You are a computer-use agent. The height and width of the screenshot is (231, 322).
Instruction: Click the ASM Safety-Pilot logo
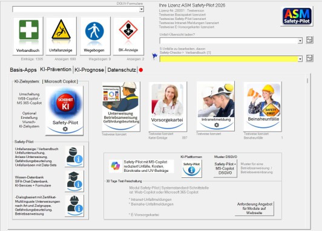[x=297, y=16]
